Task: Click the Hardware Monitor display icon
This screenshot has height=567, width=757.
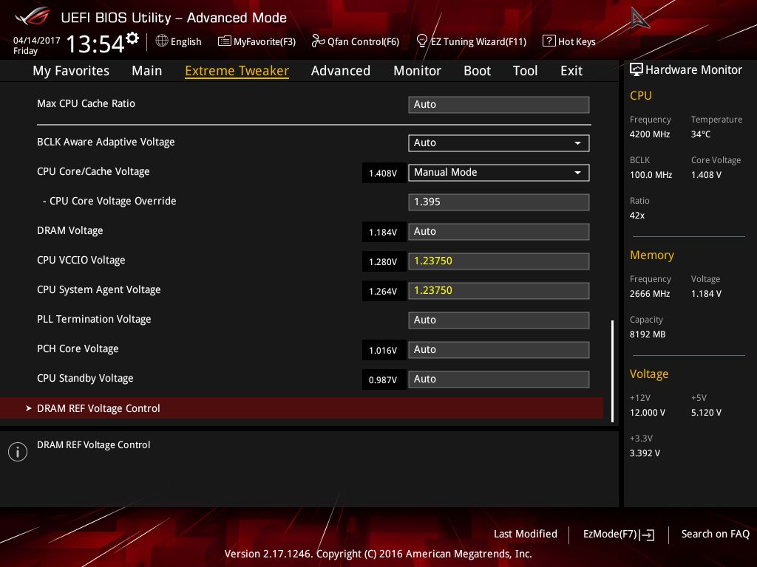Action: [x=637, y=70]
